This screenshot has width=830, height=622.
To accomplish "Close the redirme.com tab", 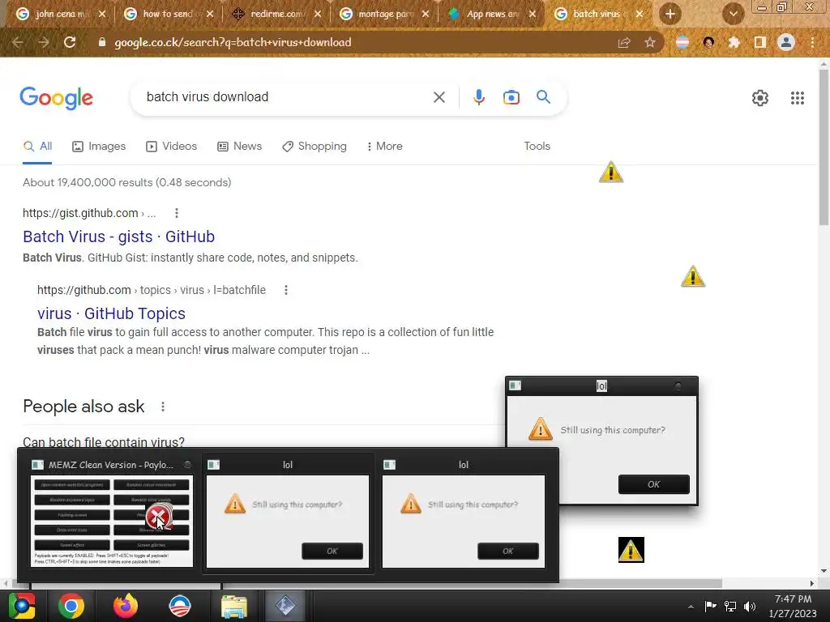I will pyautogui.click(x=318, y=14).
